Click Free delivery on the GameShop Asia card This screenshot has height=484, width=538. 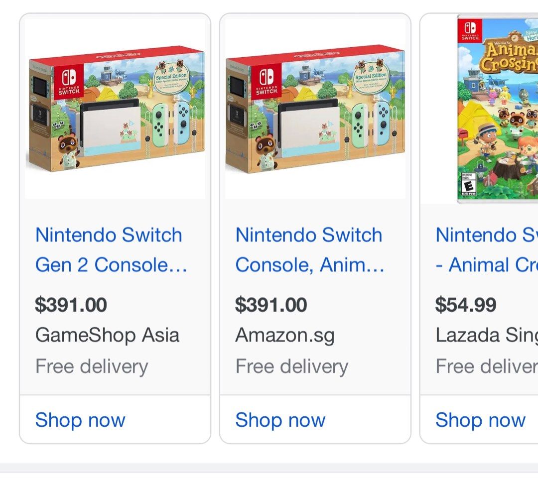tap(91, 366)
